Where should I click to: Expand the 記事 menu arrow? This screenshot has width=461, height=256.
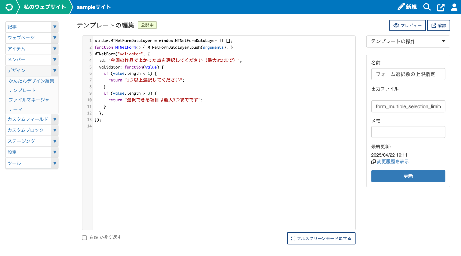pyautogui.click(x=54, y=27)
